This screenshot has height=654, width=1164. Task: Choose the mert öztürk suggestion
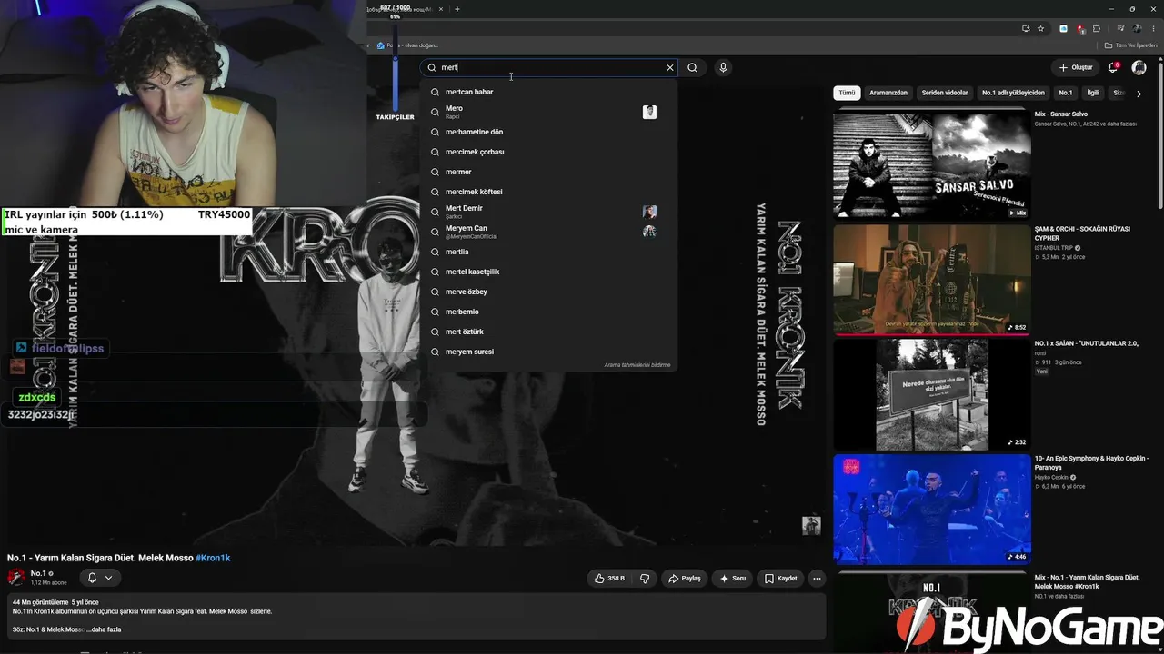coord(550,332)
